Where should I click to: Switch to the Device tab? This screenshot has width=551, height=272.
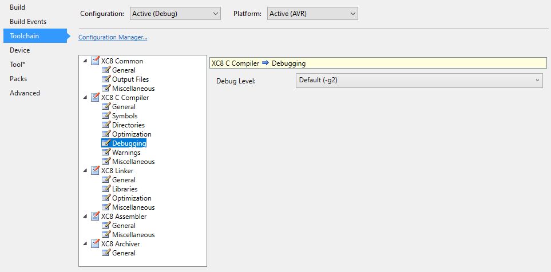(20, 50)
